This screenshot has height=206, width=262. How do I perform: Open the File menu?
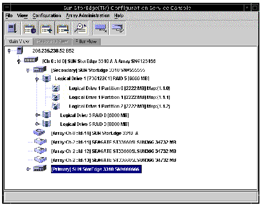[9, 16]
